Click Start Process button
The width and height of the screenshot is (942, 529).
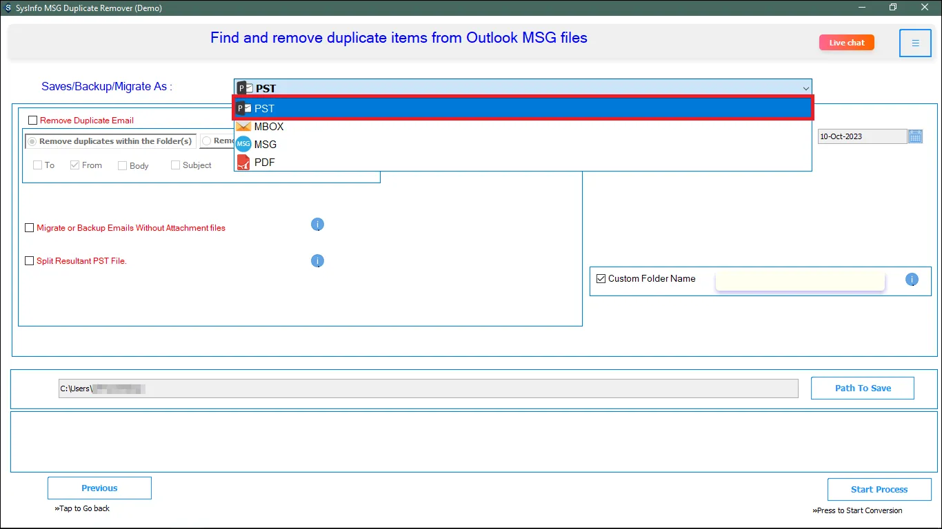click(879, 489)
